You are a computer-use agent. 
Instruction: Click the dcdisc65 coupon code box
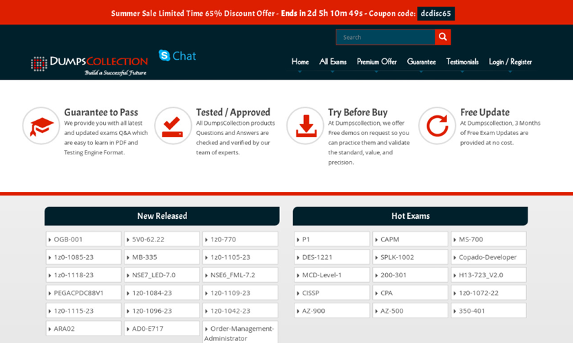(436, 14)
